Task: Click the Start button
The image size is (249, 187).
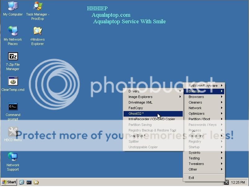Action: coord(9,182)
